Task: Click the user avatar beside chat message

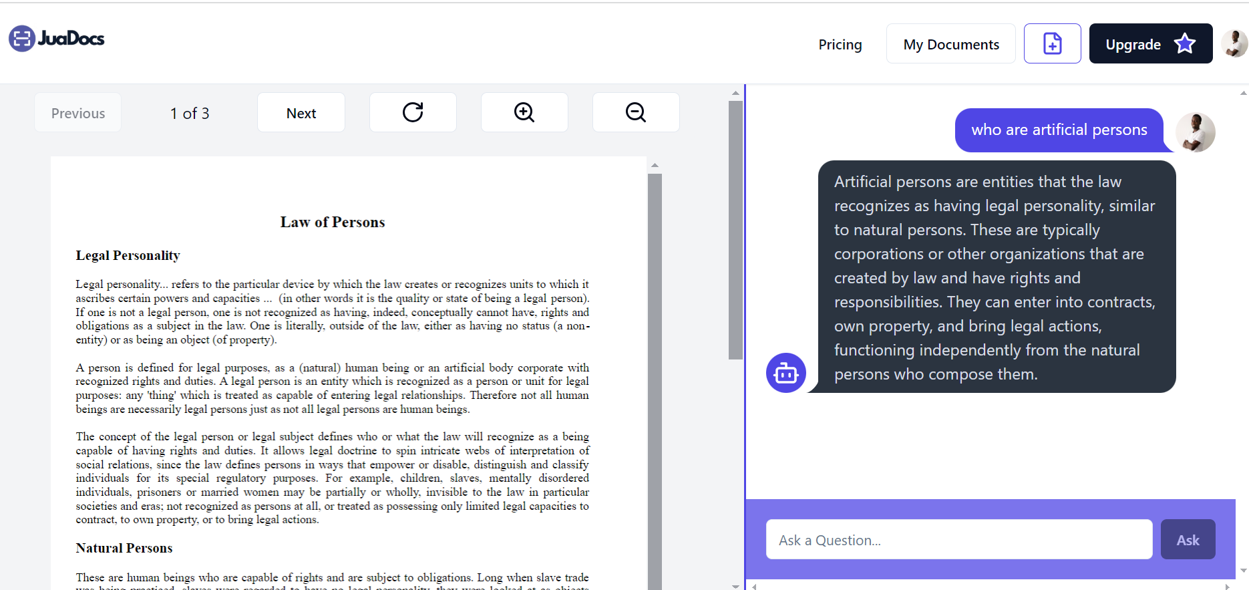Action: [1195, 132]
